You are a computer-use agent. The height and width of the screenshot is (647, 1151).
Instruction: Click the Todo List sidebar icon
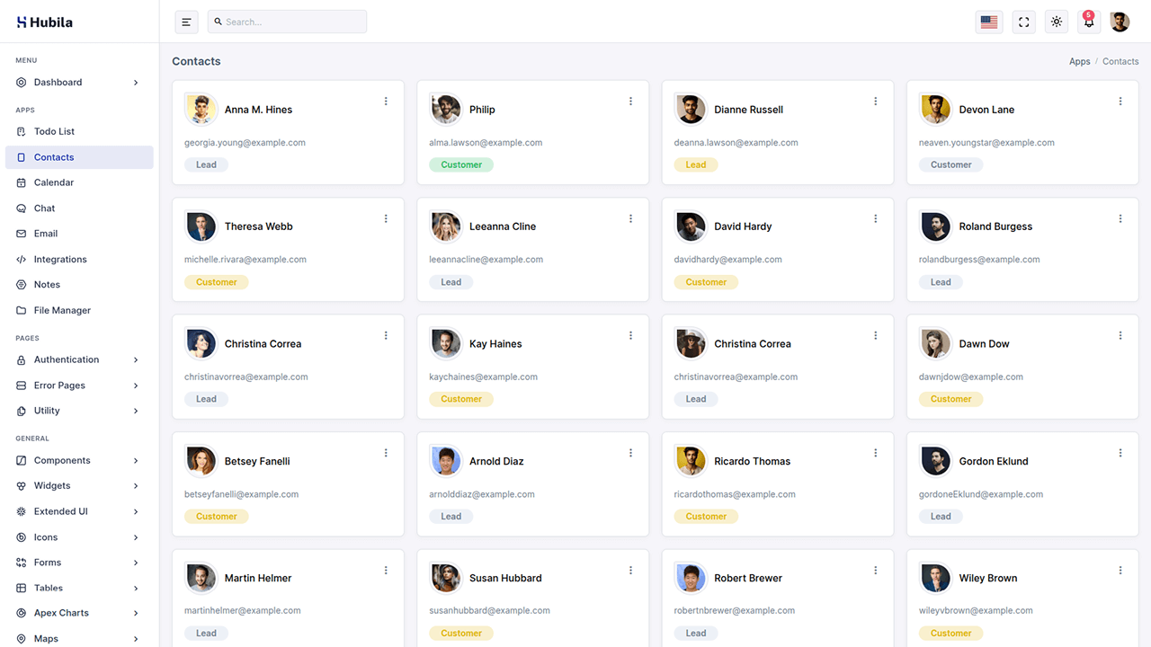pos(22,131)
